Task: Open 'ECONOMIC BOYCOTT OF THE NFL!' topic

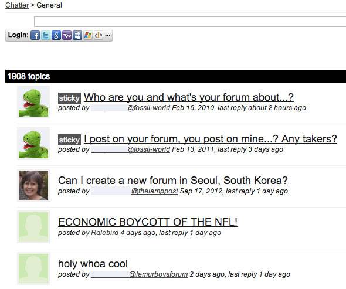Action: pos(148,222)
